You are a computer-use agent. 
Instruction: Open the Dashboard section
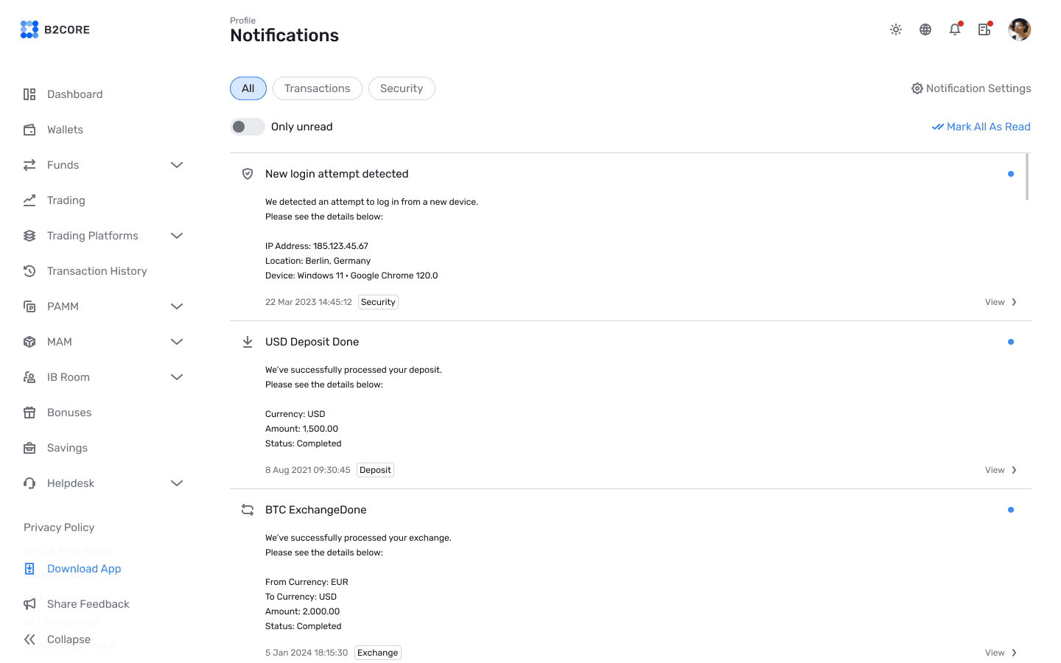tap(74, 94)
